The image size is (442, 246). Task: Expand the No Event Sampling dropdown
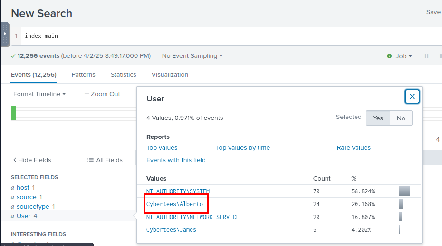click(x=192, y=56)
